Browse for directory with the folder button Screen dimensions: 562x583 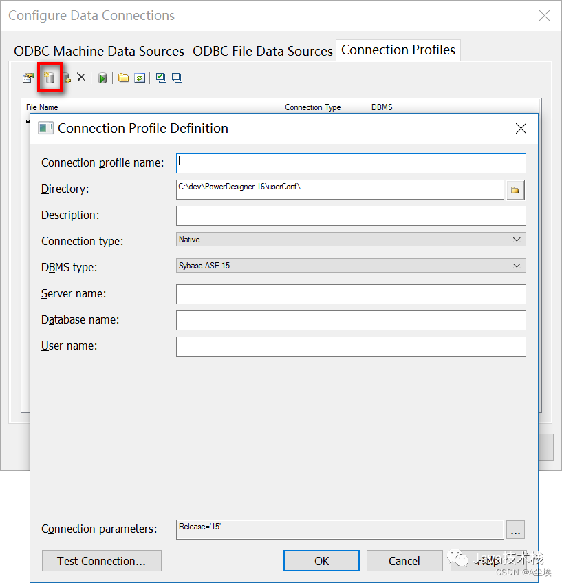coord(515,190)
